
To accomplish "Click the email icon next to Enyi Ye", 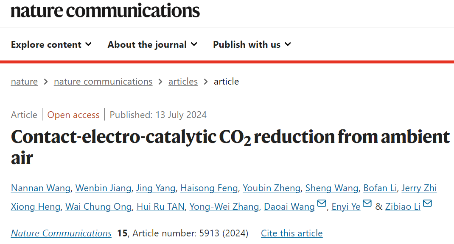I will pyautogui.click(x=367, y=203).
